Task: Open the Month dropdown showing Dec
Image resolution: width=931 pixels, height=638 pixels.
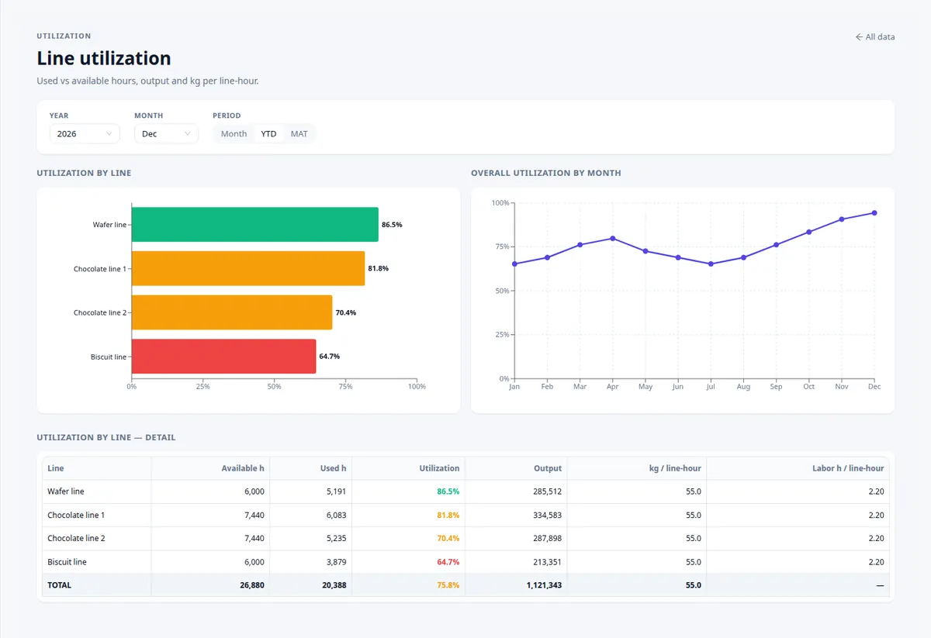Action: [166, 133]
